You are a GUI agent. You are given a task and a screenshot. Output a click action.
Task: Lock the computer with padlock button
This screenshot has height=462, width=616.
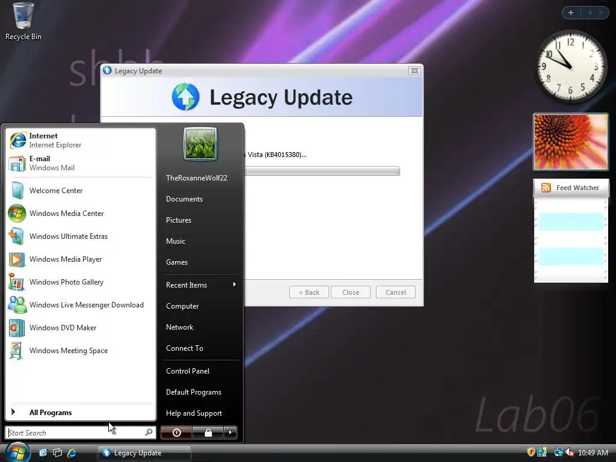pyautogui.click(x=208, y=433)
